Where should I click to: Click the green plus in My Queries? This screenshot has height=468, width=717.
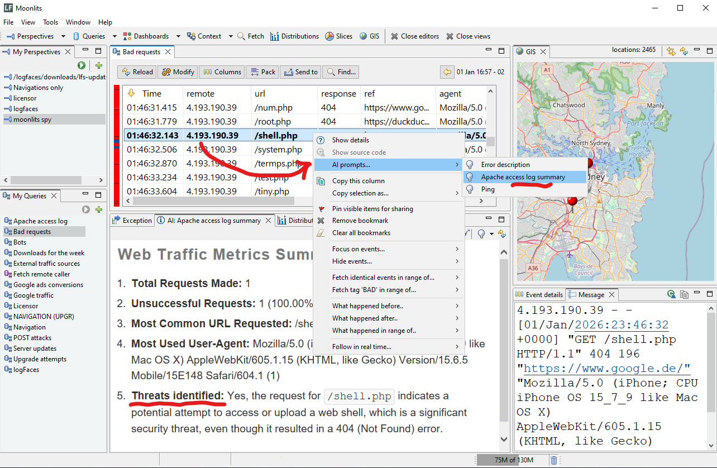[x=99, y=209]
